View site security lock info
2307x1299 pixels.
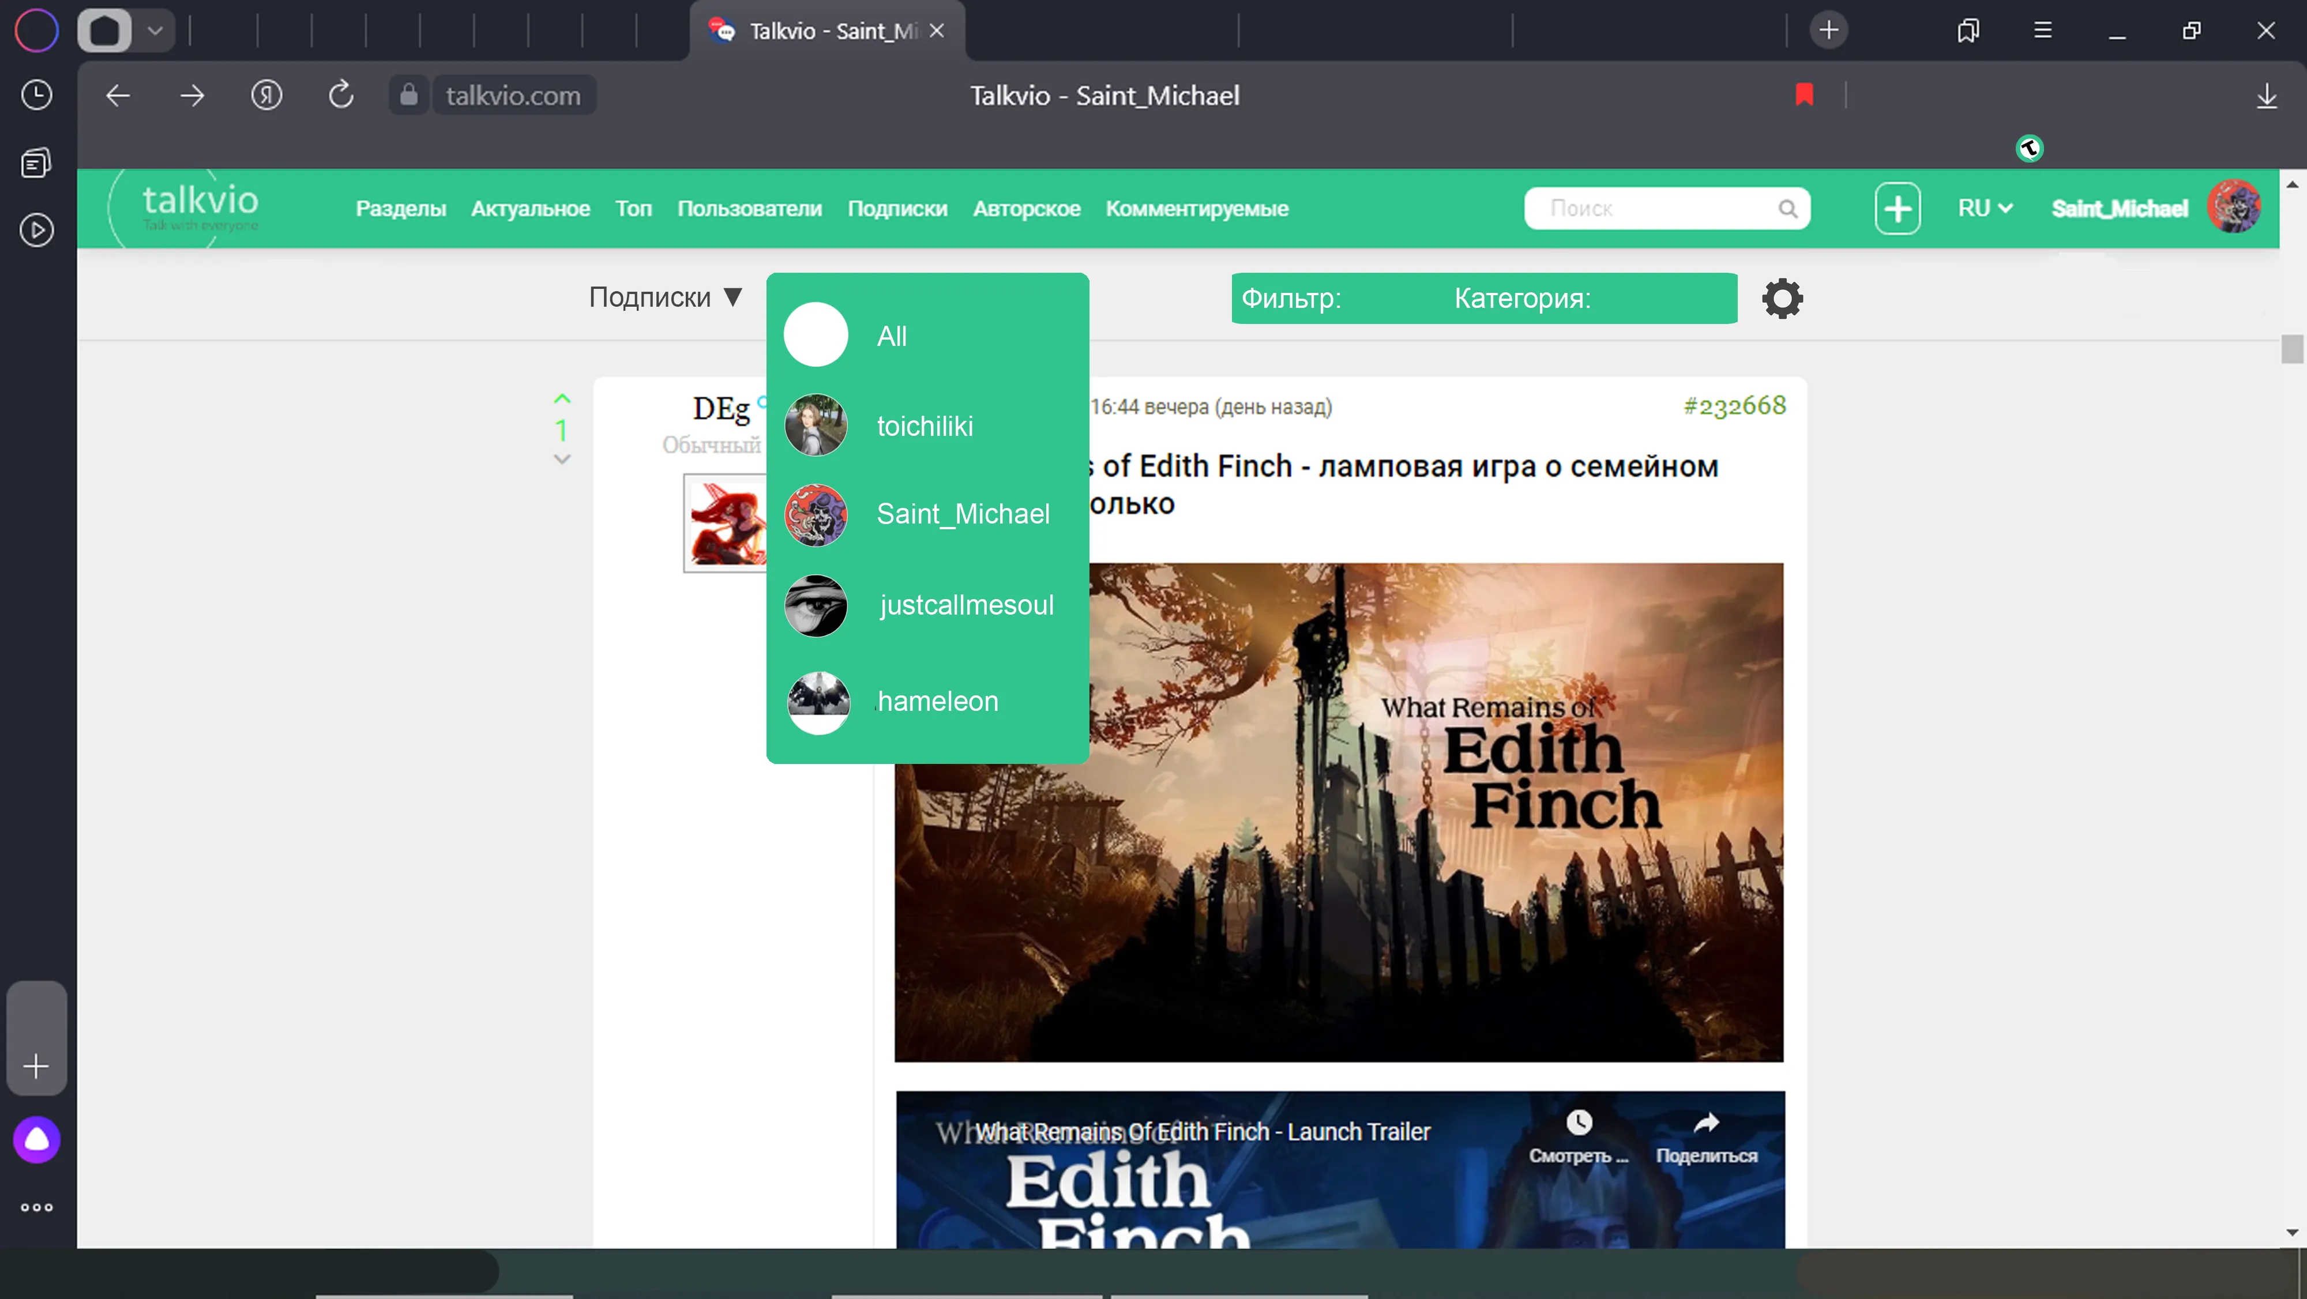409,95
